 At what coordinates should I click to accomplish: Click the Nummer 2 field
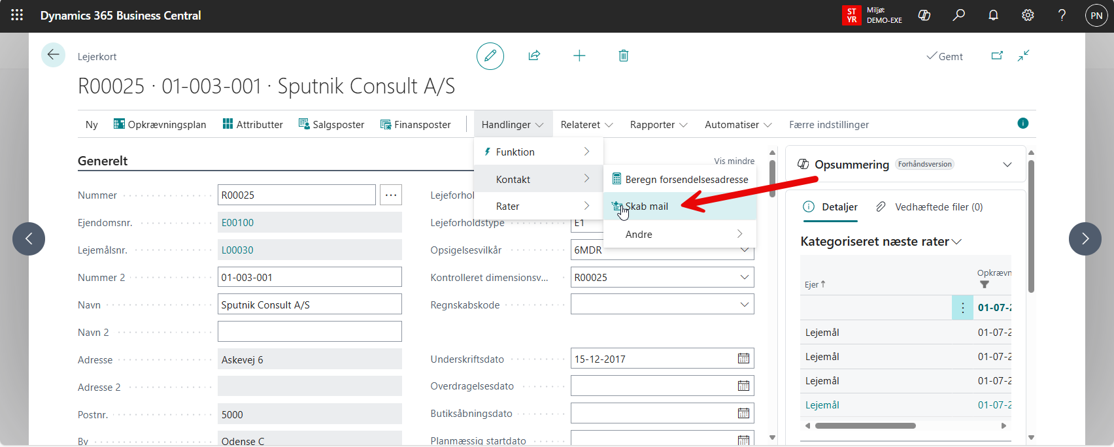tap(310, 277)
